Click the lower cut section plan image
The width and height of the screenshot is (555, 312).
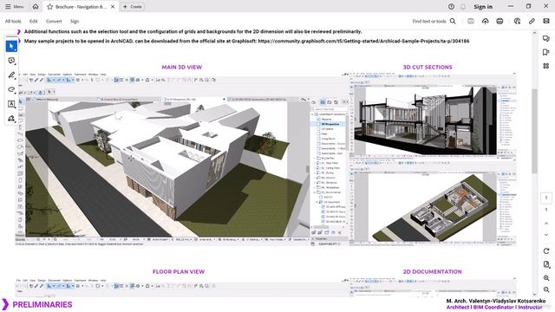coord(433,202)
